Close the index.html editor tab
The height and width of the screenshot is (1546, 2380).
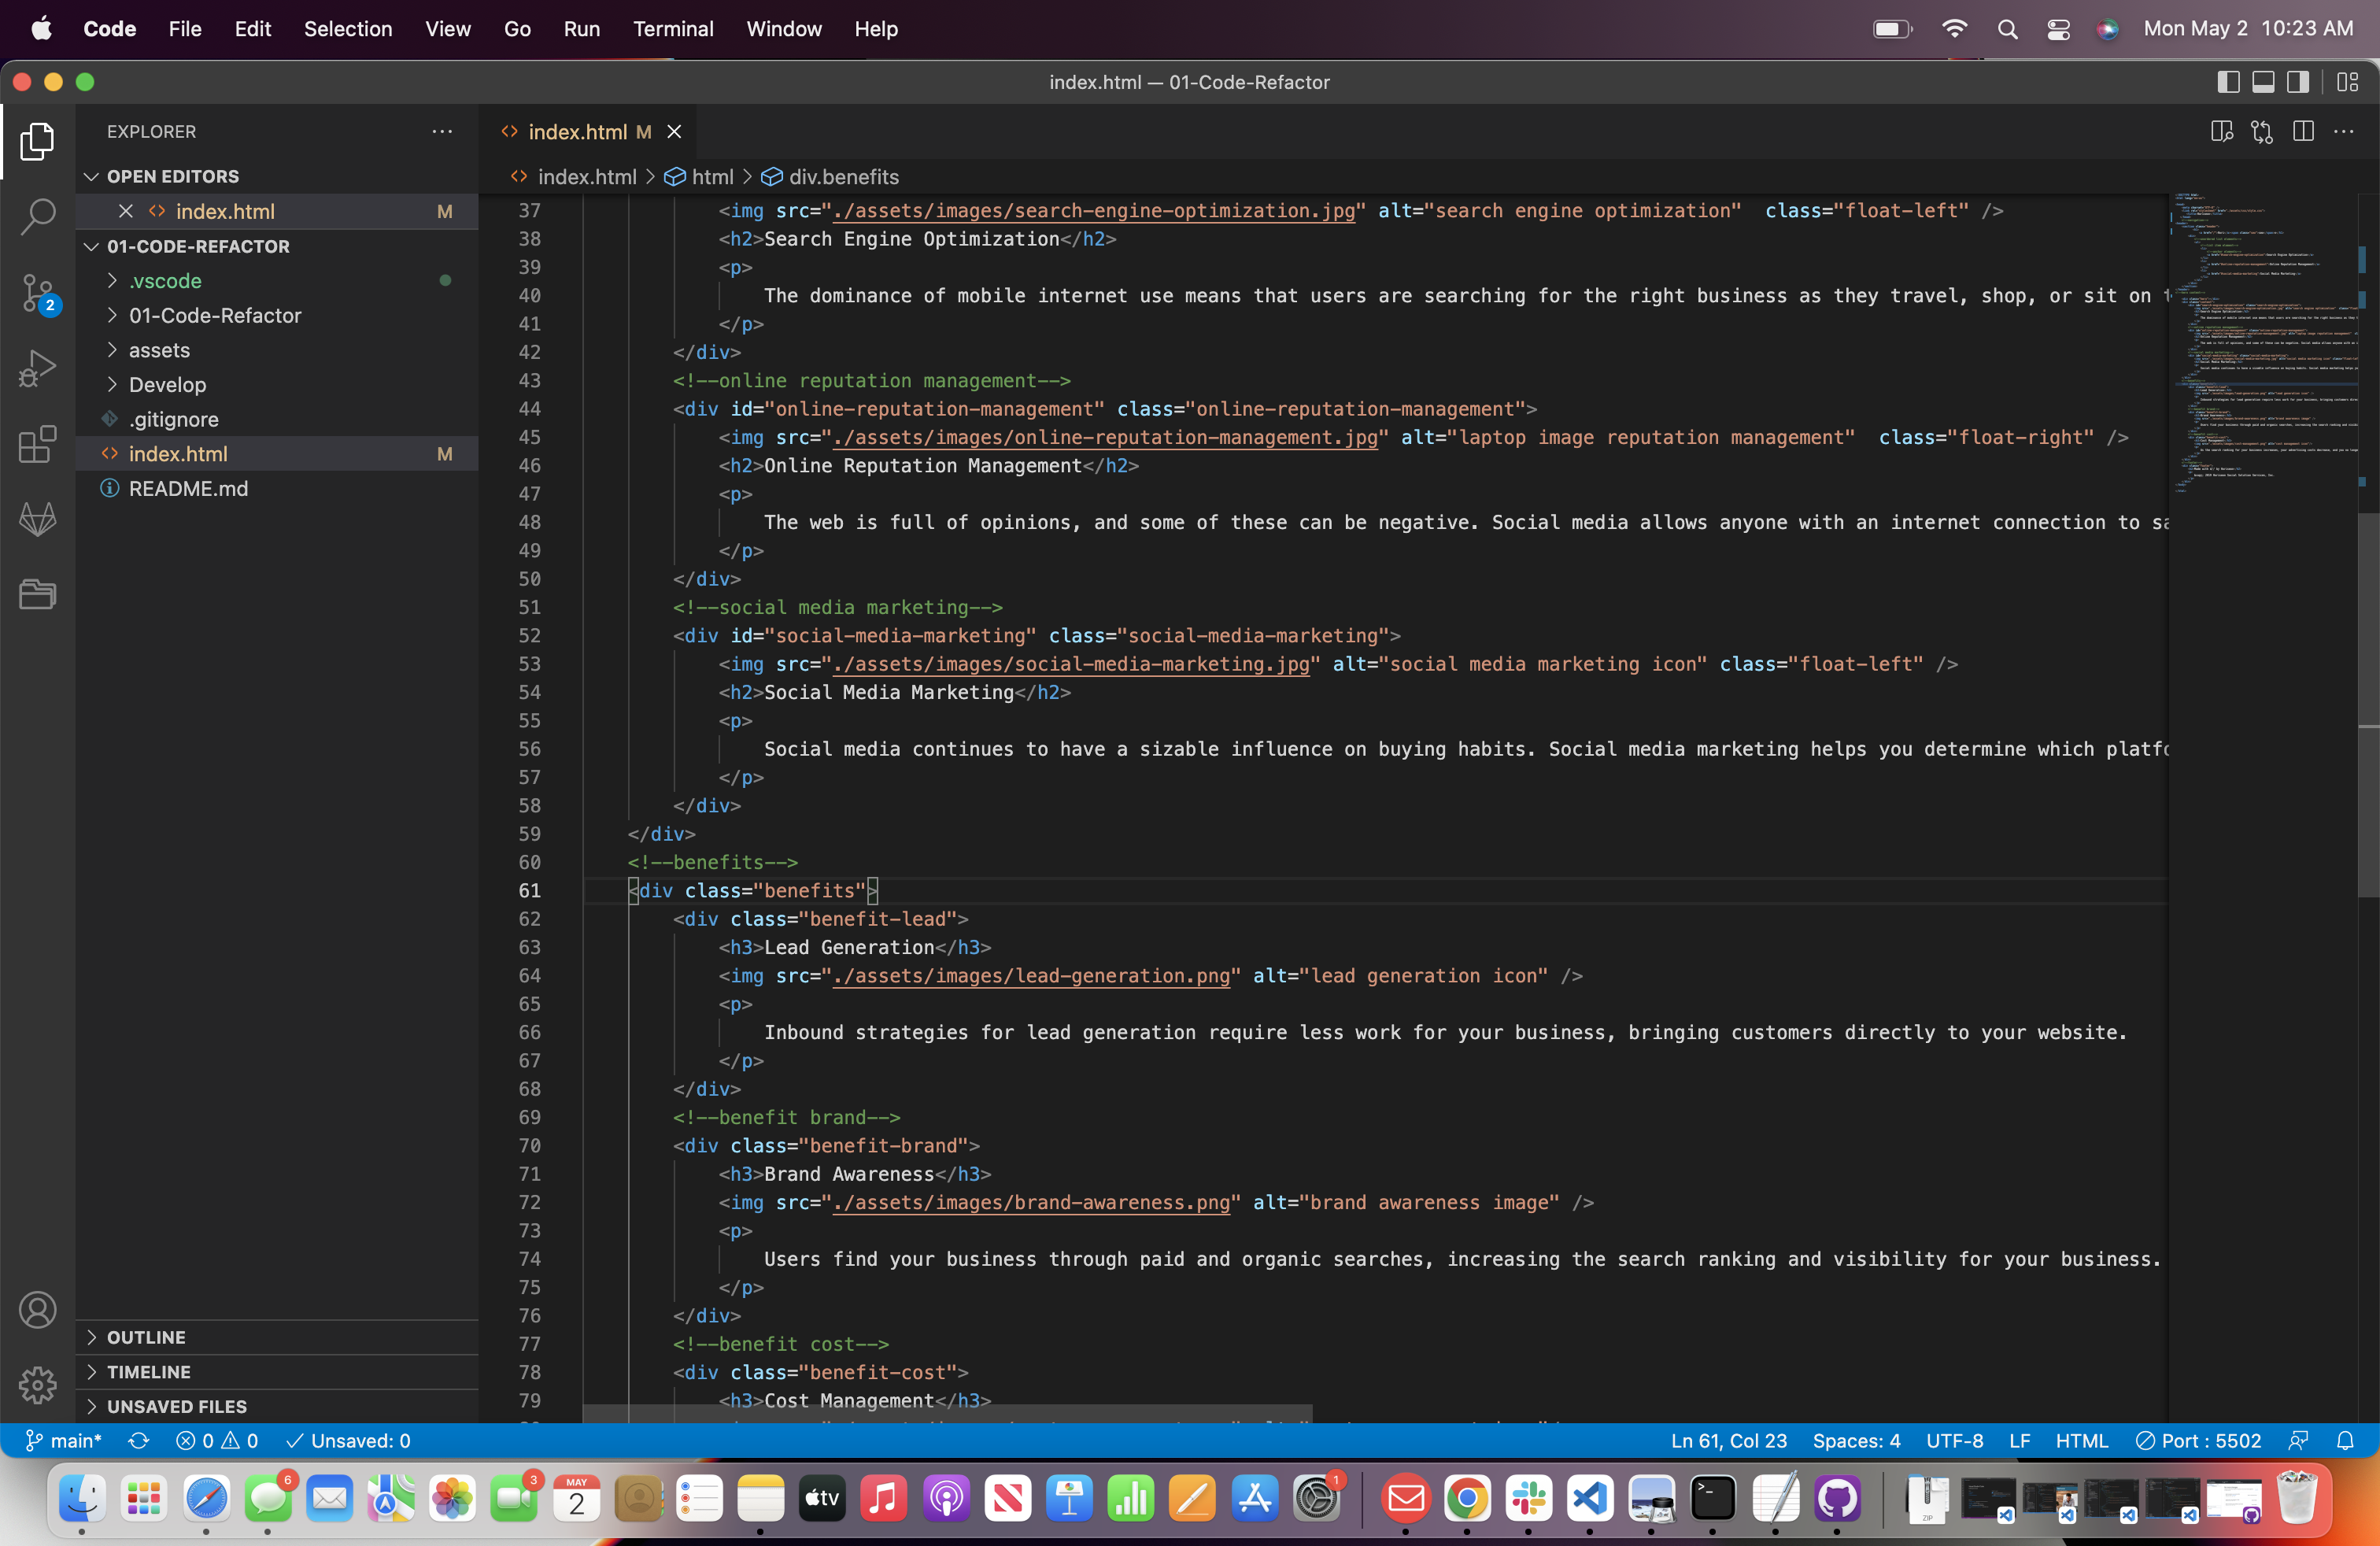[674, 132]
